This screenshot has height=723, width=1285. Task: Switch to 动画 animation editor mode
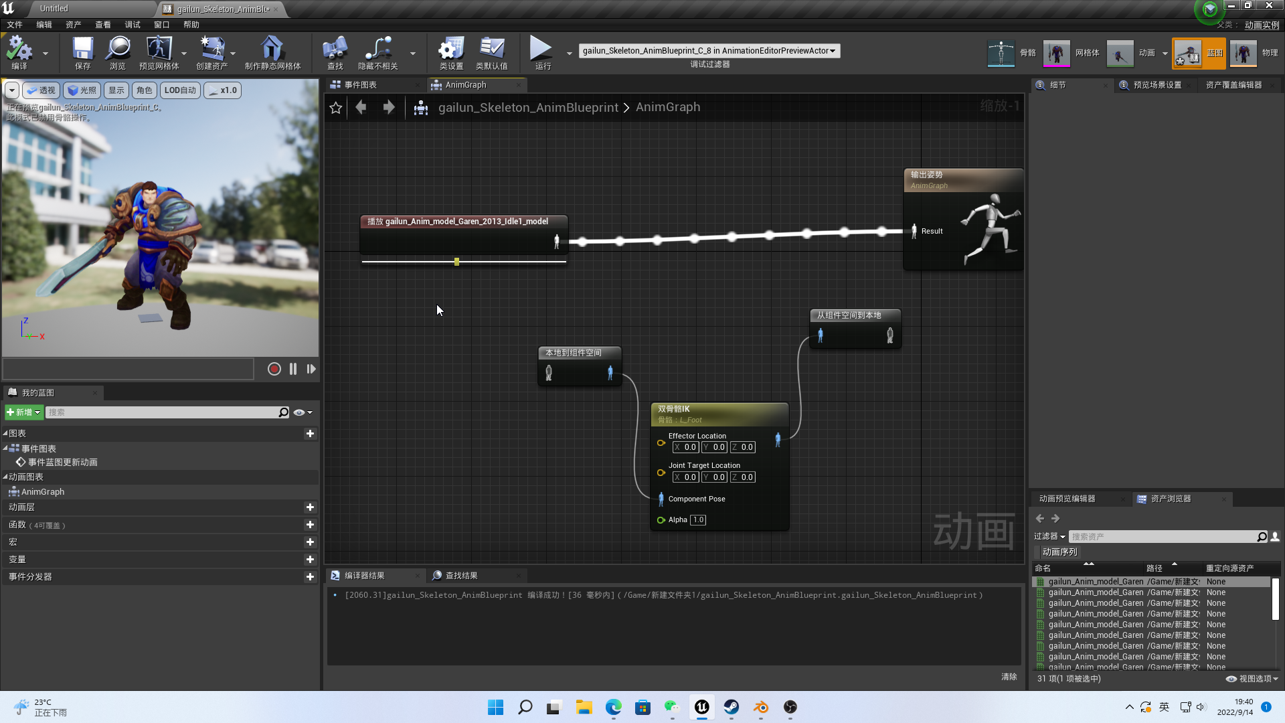1131,53
